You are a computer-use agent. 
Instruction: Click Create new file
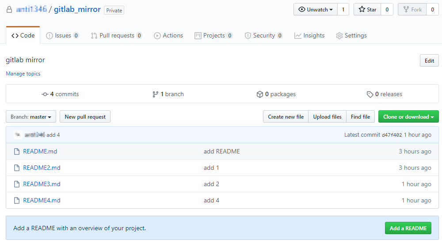pos(286,117)
